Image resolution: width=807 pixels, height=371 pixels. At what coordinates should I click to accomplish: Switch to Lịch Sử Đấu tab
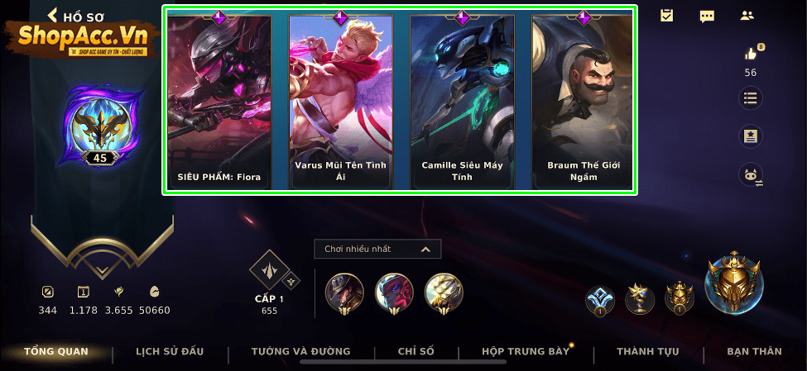170,352
